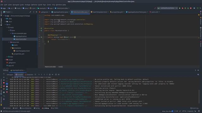Collapse the templates folder node
Screen dimensions: 202x113
click(x=11, y=48)
